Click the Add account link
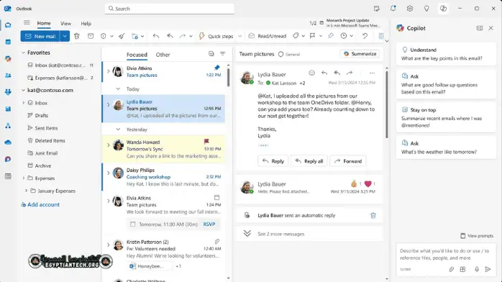 pyautogui.click(x=40, y=204)
